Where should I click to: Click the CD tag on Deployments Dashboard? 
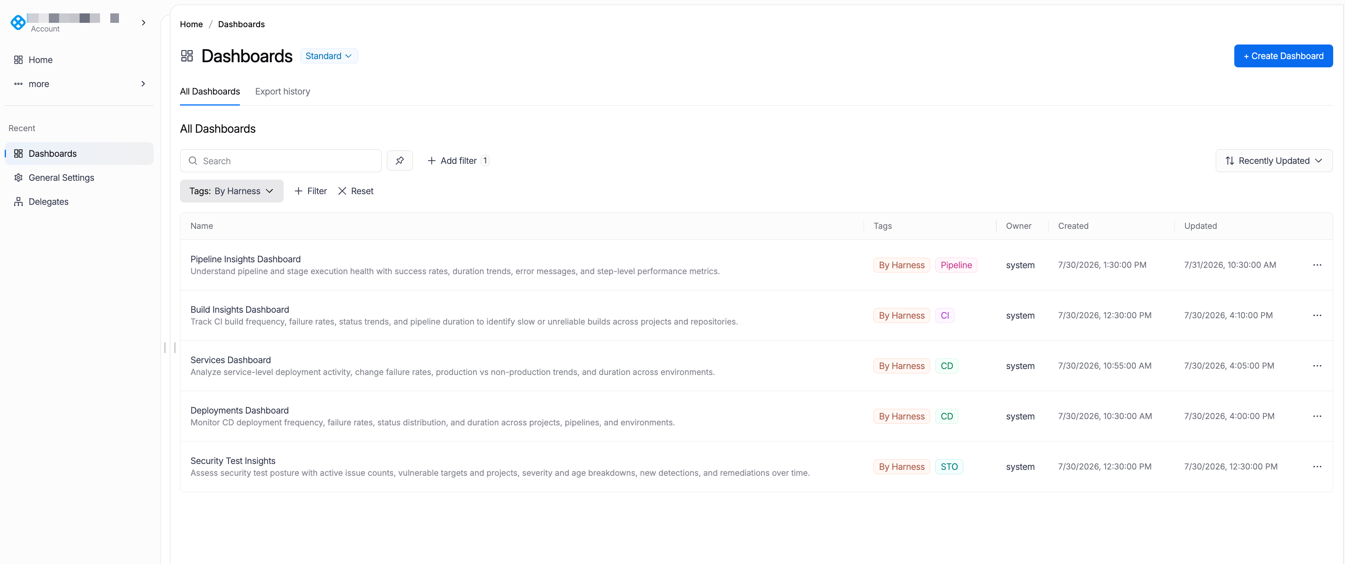pyautogui.click(x=947, y=416)
